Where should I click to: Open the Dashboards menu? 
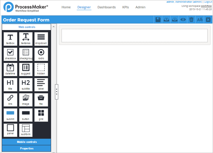click(106, 7)
